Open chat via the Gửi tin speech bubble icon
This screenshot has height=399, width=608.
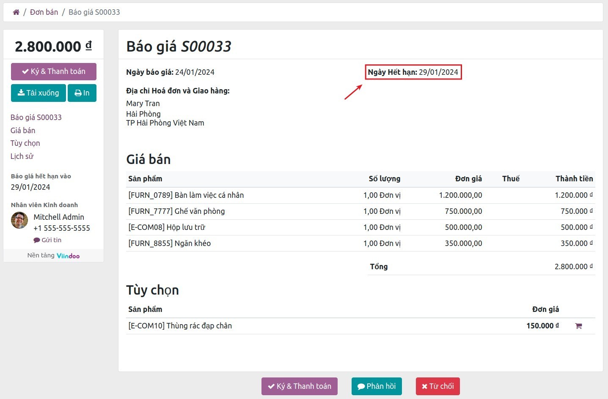coord(37,240)
